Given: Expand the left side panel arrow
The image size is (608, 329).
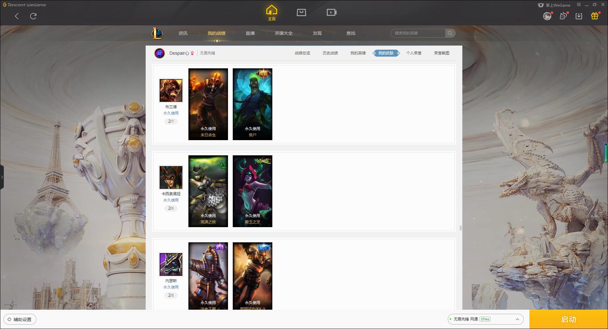Looking at the screenshot, I should 2,177.
